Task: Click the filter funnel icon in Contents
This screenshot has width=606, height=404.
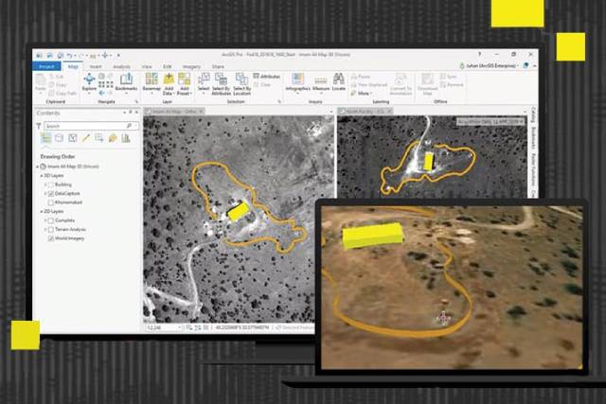Action: pos(39,126)
